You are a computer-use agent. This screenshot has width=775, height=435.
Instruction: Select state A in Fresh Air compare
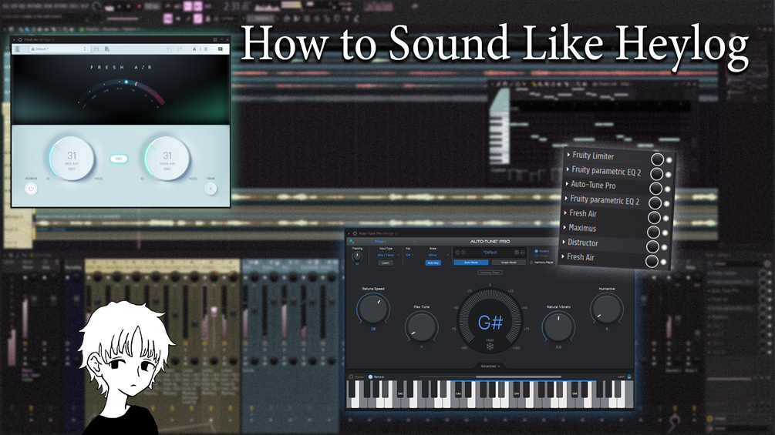point(194,49)
